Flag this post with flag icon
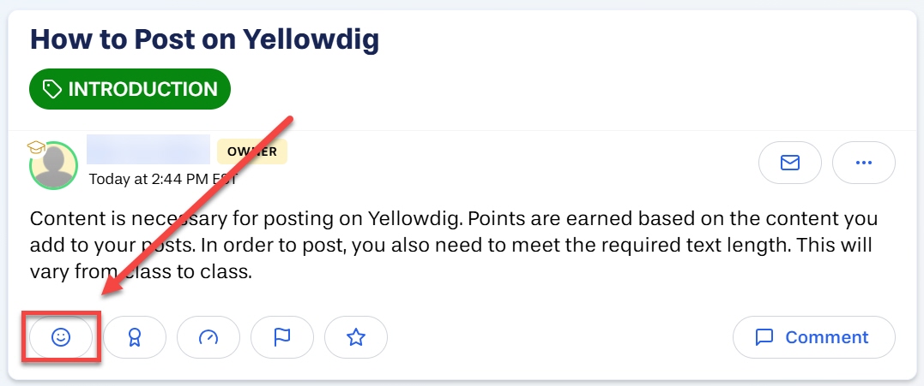924x386 pixels. click(282, 337)
